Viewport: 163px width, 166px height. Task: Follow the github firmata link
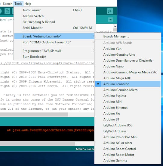coord(47,63)
